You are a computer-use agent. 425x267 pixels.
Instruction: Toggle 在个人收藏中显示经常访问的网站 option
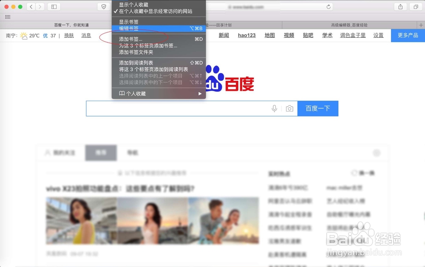tap(159, 11)
